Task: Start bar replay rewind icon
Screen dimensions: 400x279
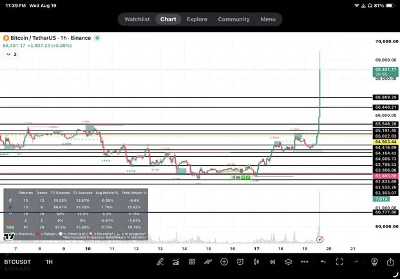Action: click(272, 262)
